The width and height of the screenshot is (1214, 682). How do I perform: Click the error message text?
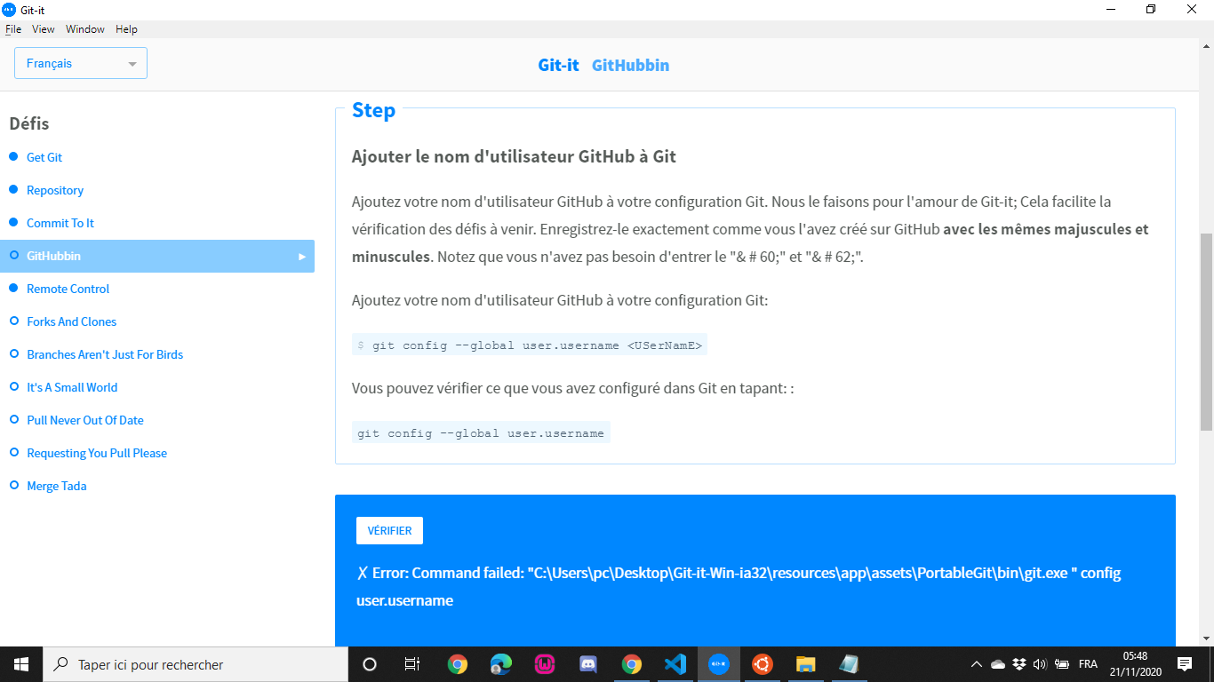point(739,587)
